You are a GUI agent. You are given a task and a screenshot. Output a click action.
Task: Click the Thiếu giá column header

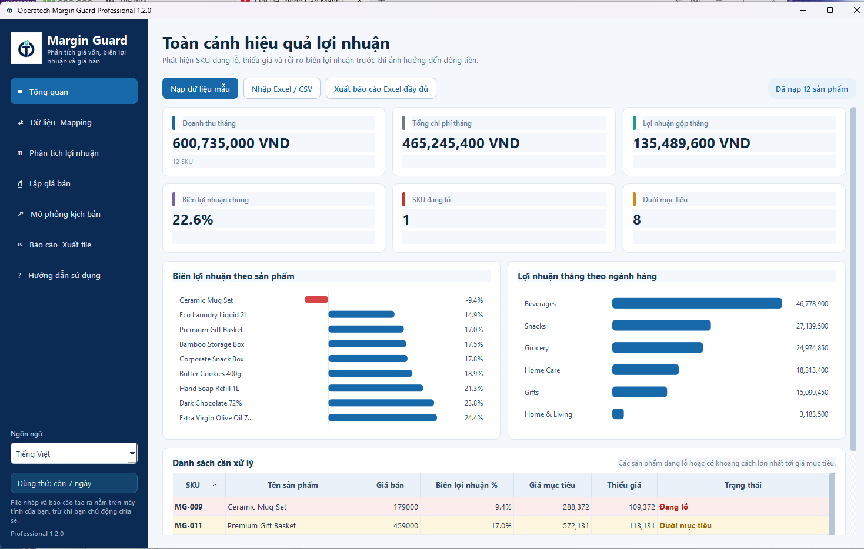624,485
